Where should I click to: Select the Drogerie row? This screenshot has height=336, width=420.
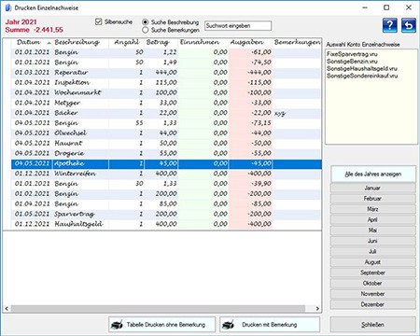click(166, 153)
